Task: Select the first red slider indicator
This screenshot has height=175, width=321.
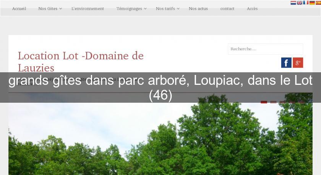Action: coord(264,102)
